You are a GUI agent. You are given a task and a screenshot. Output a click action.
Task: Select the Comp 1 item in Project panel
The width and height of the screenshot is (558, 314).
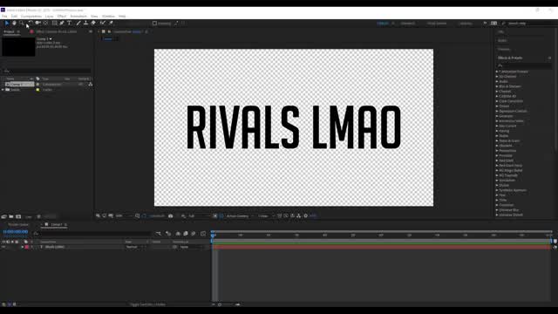tap(20, 85)
